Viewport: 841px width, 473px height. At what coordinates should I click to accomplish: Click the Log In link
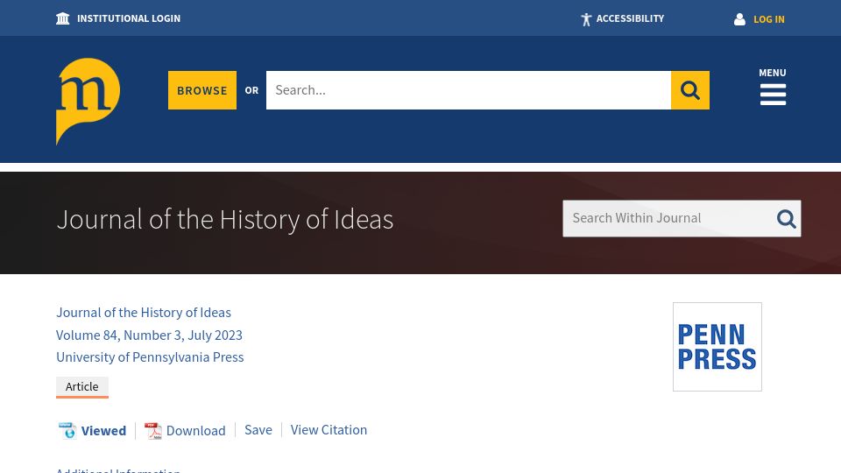pos(768,19)
